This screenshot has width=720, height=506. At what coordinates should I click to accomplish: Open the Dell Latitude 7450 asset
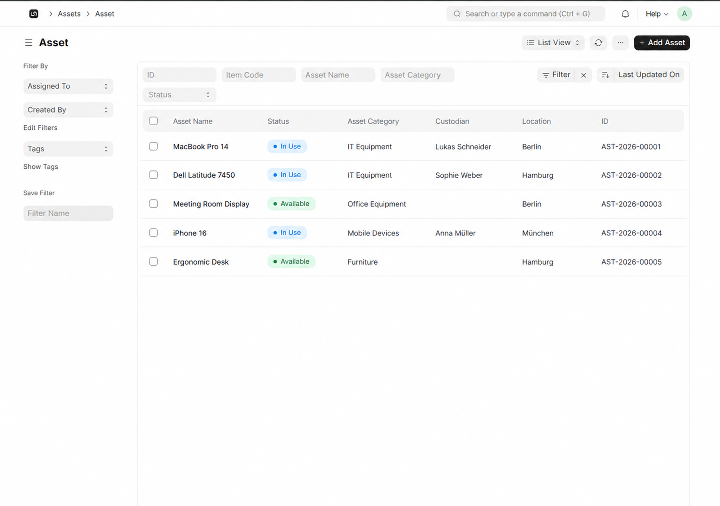click(204, 175)
